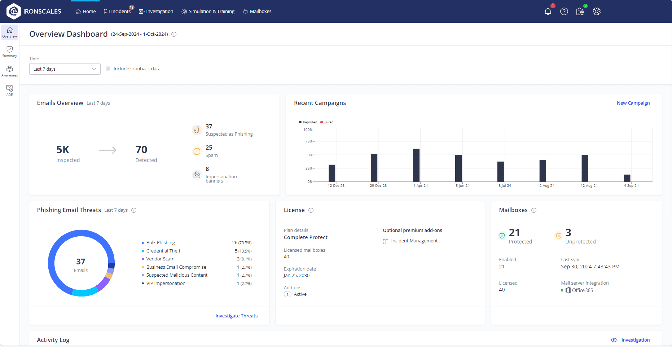672x347 pixels.
Task: Open the Time range dropdown
Action: (x=65, y=69)
